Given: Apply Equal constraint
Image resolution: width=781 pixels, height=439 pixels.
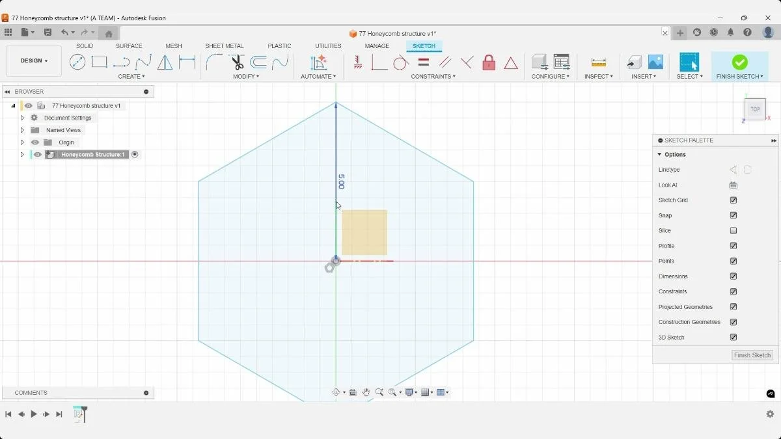Looking at the screenshot, I should point(423,62).
